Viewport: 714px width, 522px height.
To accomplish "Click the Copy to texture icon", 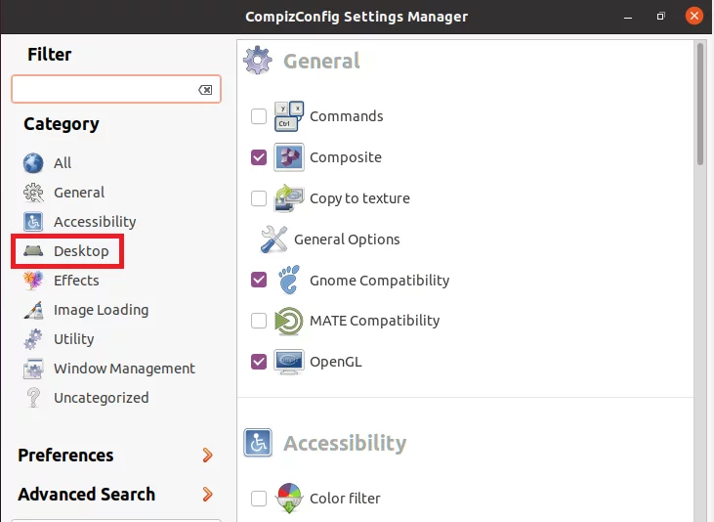I will (289, 198).
